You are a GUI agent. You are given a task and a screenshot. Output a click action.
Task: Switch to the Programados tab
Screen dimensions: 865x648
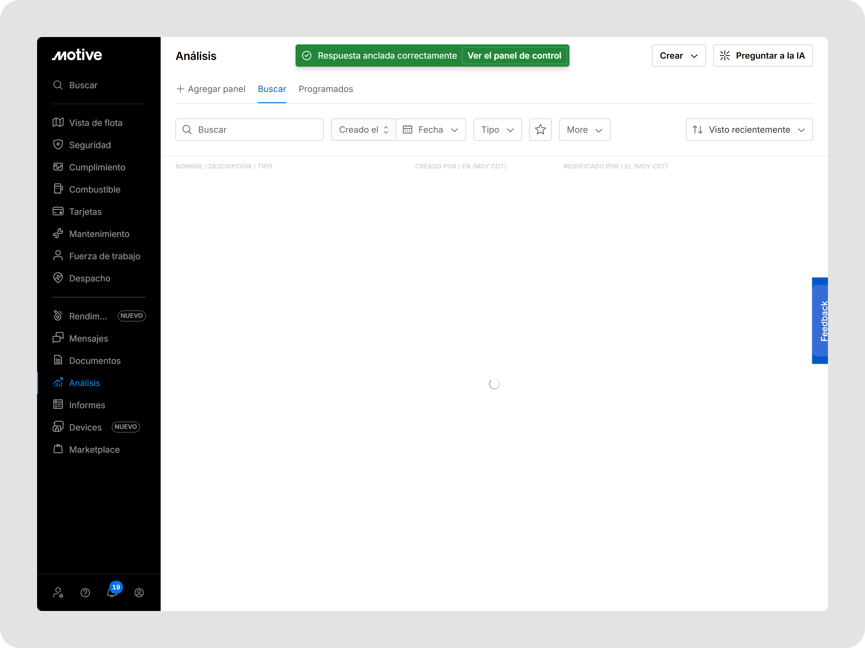pyautogui.click(x=326, y=89)
